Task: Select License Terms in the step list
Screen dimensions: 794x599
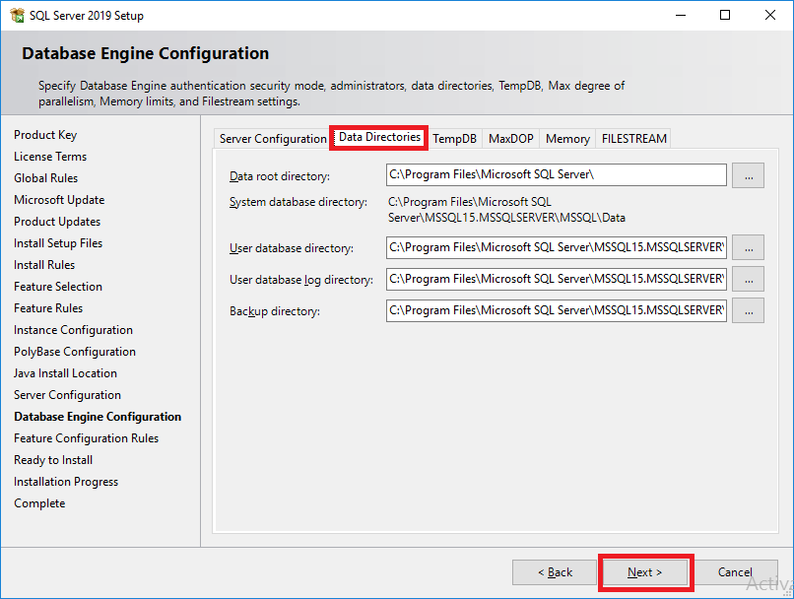Action: (50, 157)
